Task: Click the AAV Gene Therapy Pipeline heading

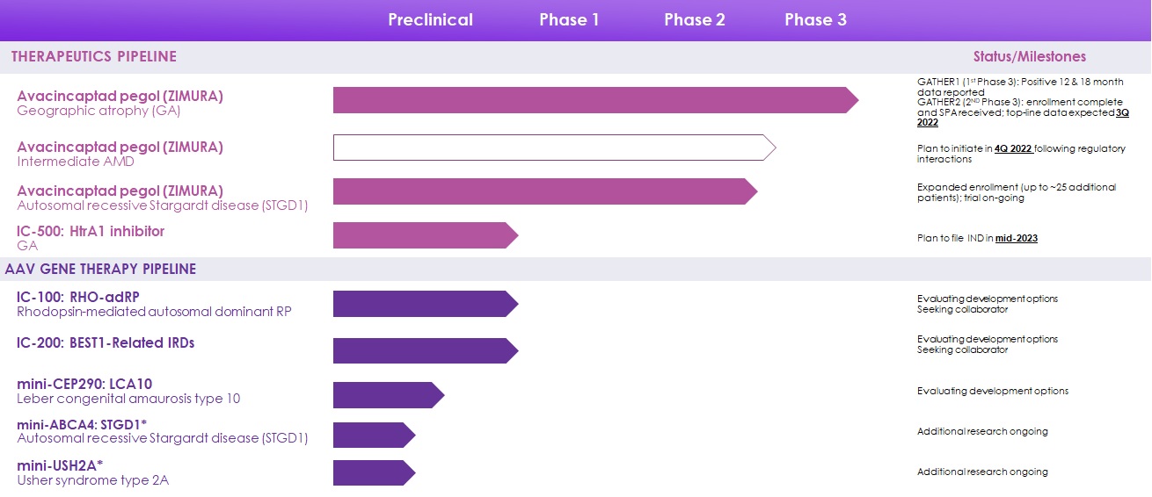Action: pos(101,269)
